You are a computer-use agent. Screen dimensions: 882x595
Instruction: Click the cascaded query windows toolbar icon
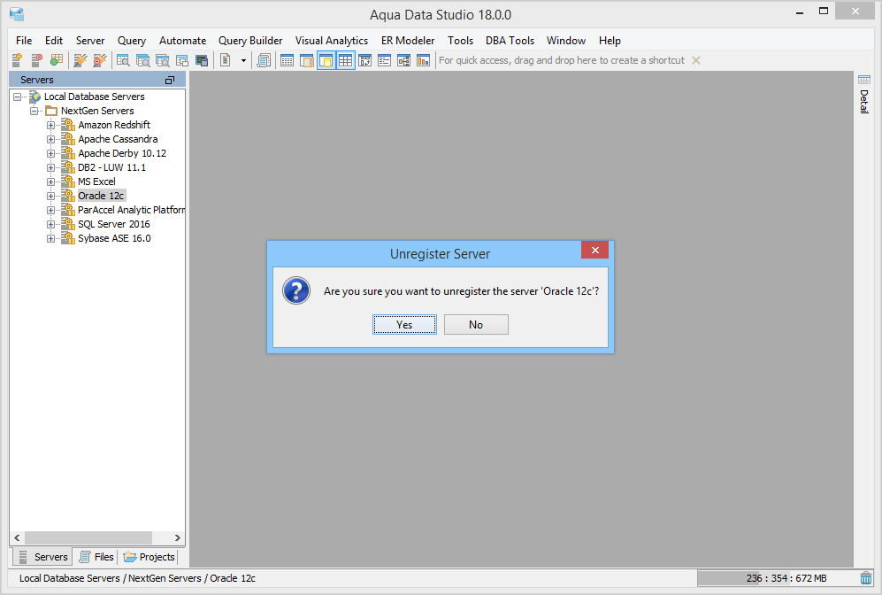coord(181,60)
